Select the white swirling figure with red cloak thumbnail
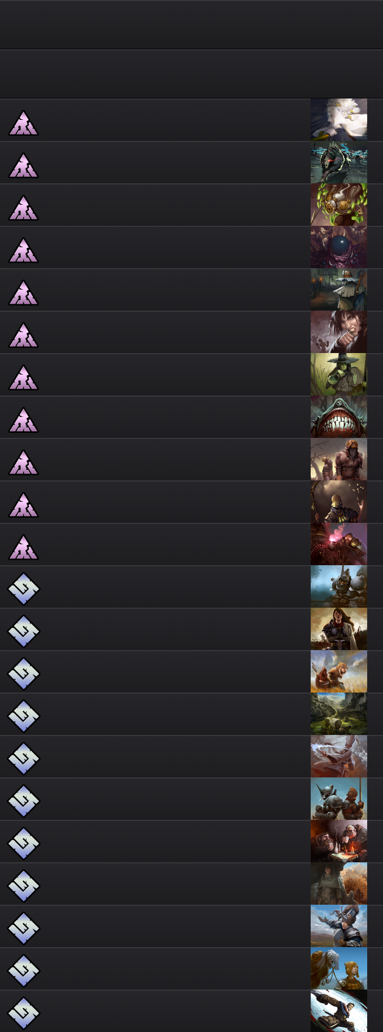 pyautogui.click(x=339, y=756)
